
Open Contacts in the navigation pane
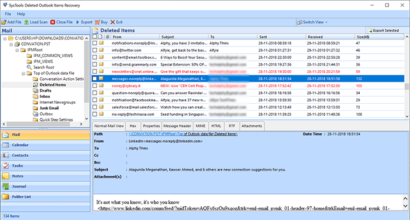(46, 155)
